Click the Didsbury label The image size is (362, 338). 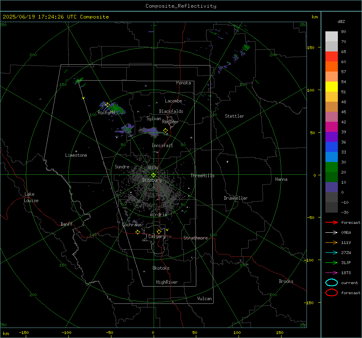tap(152, 180)
